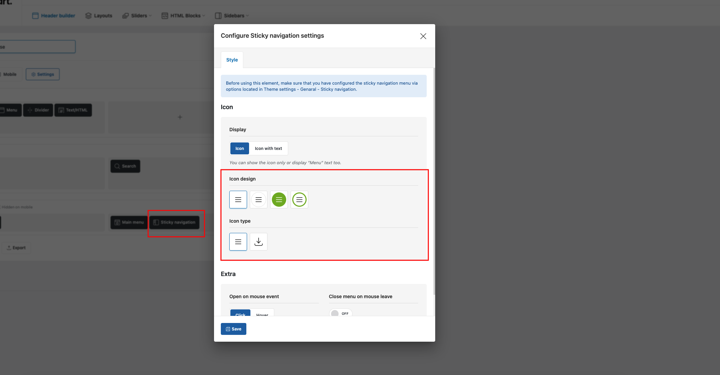This screenshot has width=720, height=375.
Task: Click the 'Close menu on mouse leave' label
Action: coord(361,296)
